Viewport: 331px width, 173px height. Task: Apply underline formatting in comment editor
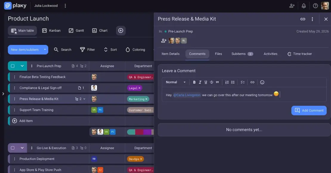tap(206, 82)
